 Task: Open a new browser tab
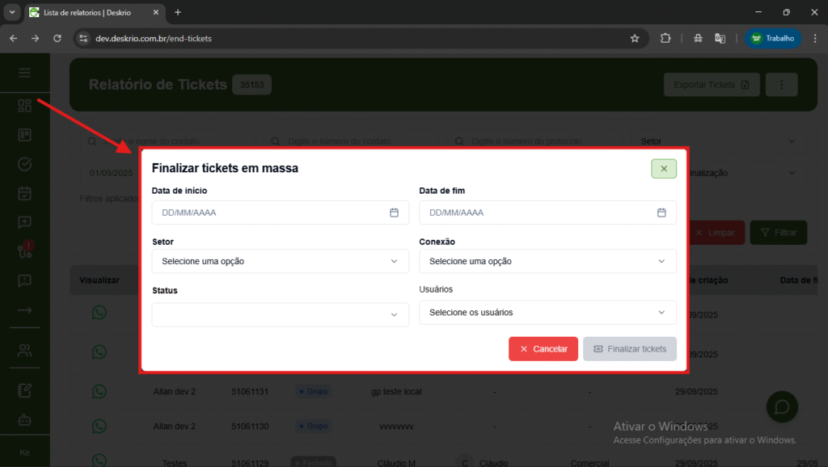click(178, 12)
